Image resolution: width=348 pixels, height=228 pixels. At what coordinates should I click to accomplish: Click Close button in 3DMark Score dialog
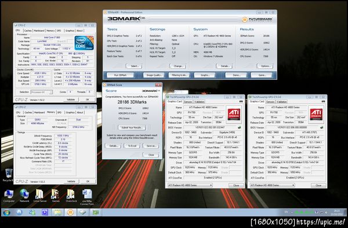(x=151, y=155)
